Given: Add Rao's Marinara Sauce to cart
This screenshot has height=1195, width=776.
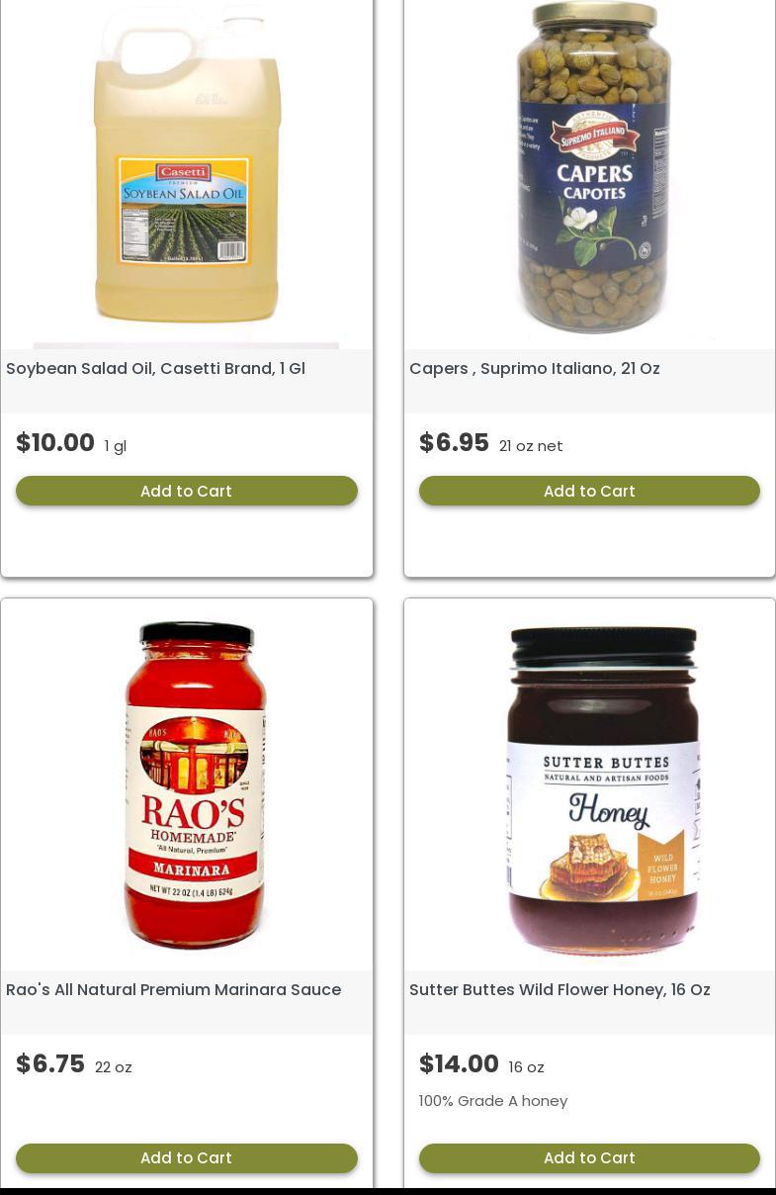Looking at the screenshot, I should 186,1157.
